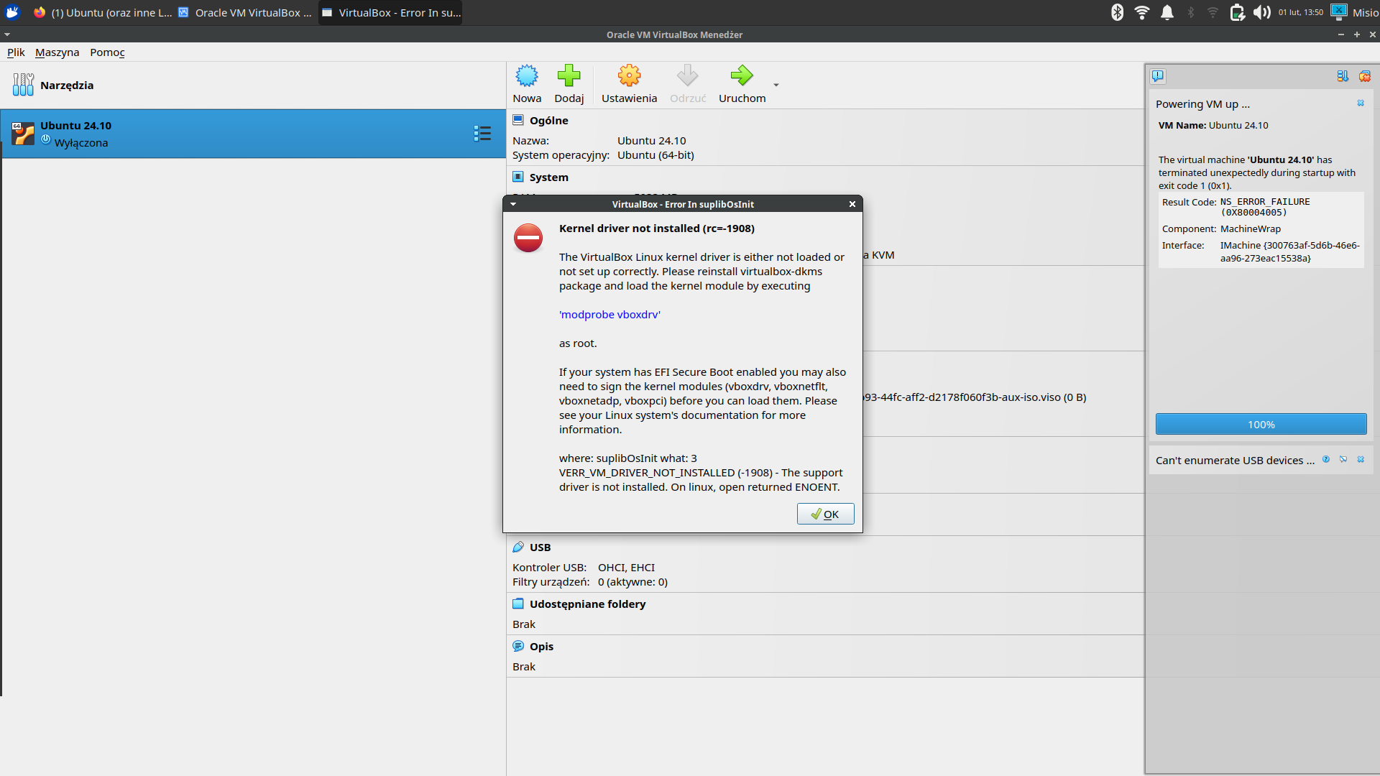Open the Pomoc menu

point(107,52)
